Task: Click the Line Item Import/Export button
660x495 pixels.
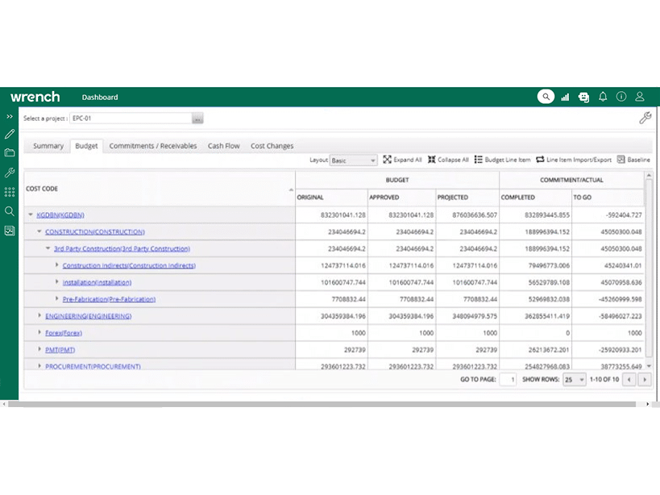Action: pos(573,160)
